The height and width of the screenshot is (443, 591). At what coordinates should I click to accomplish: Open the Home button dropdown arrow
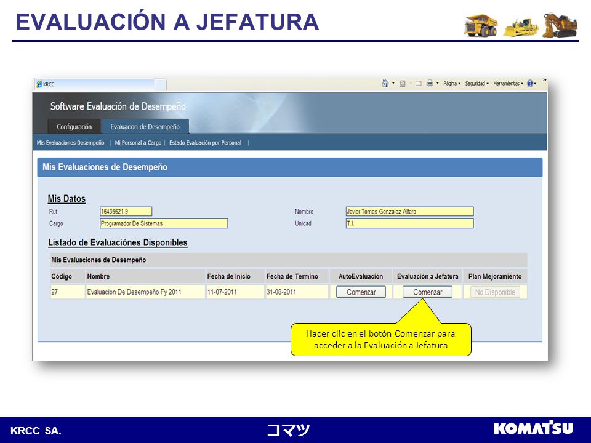click(393, 83)
